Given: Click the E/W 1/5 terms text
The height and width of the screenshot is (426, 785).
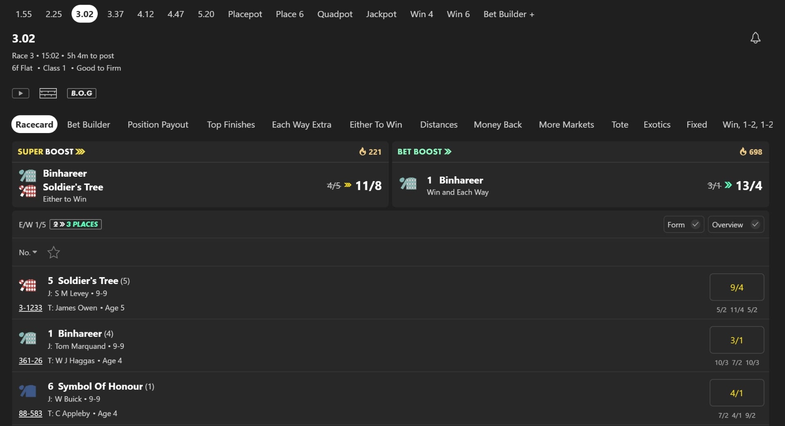Looking at the screenshot, I should [x=32, y=224].
